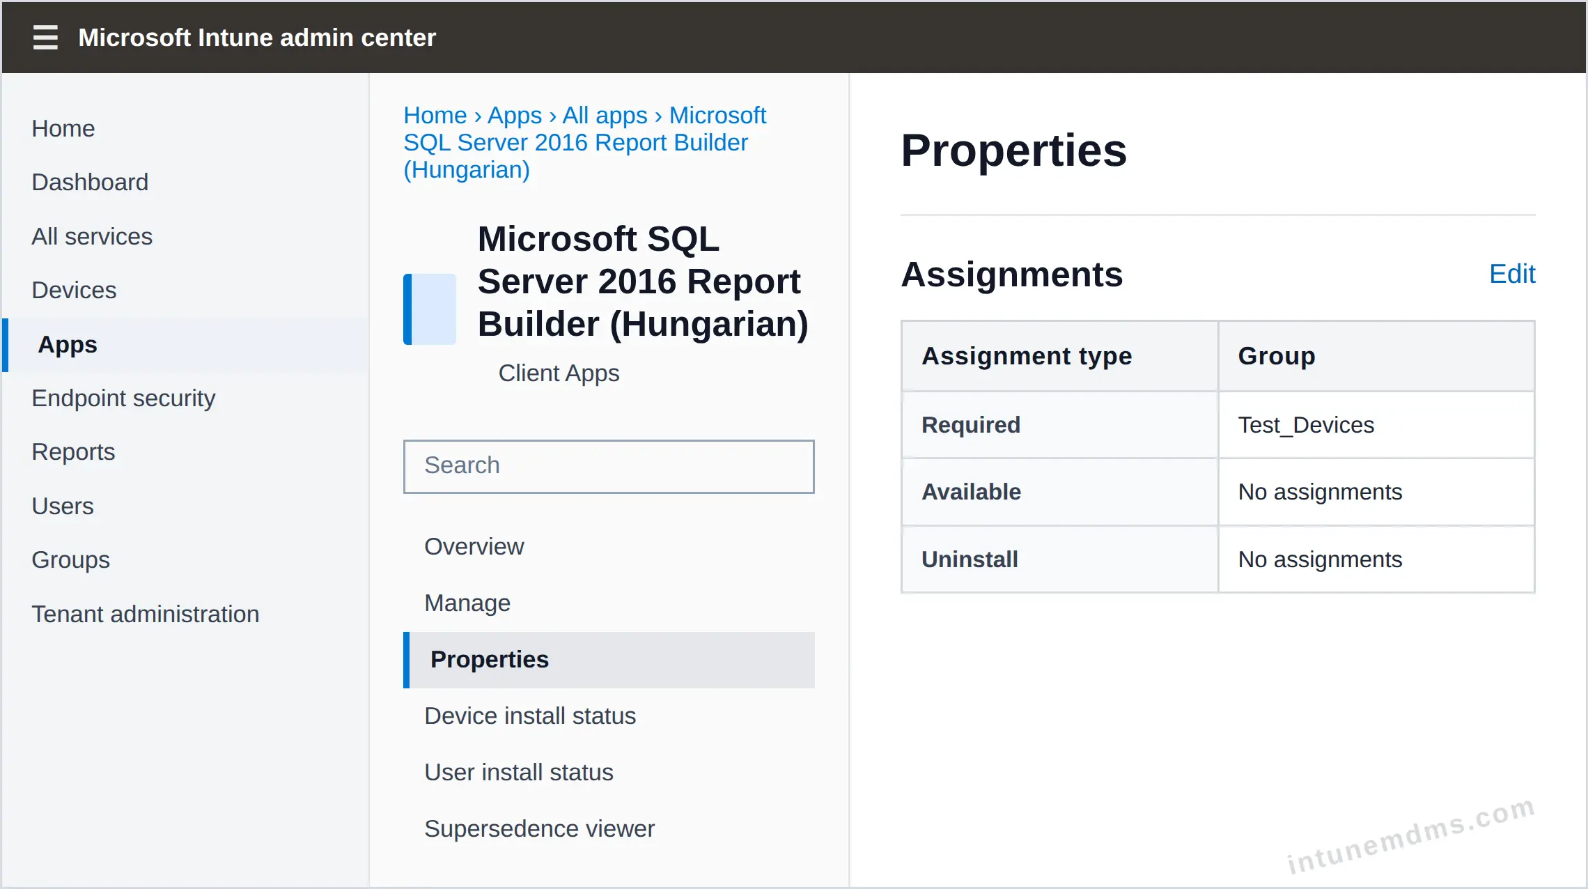Click Edit next to Assignments

click(1512, 275)
